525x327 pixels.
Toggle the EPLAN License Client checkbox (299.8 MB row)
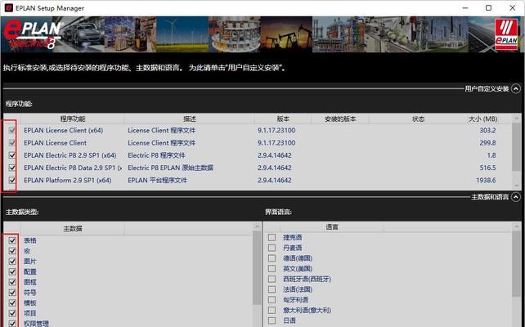click(x=12, y=143)
